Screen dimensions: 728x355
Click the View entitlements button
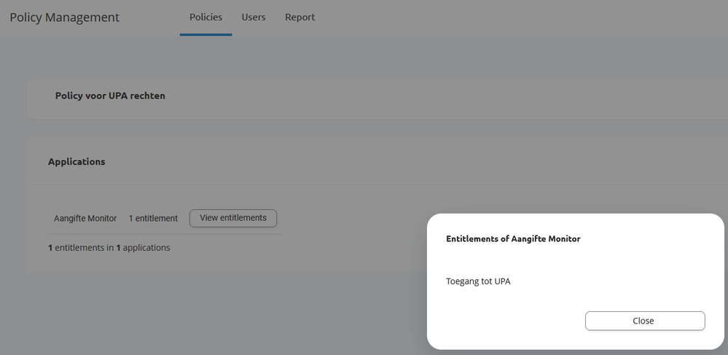click(233, 218)
